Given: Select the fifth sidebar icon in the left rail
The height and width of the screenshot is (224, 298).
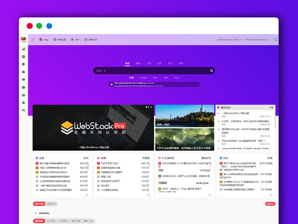Looking at the screenshot, I should pos(23,80).
